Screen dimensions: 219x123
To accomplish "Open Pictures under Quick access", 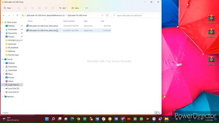I will pyautogui.click(x=11, y=37).
